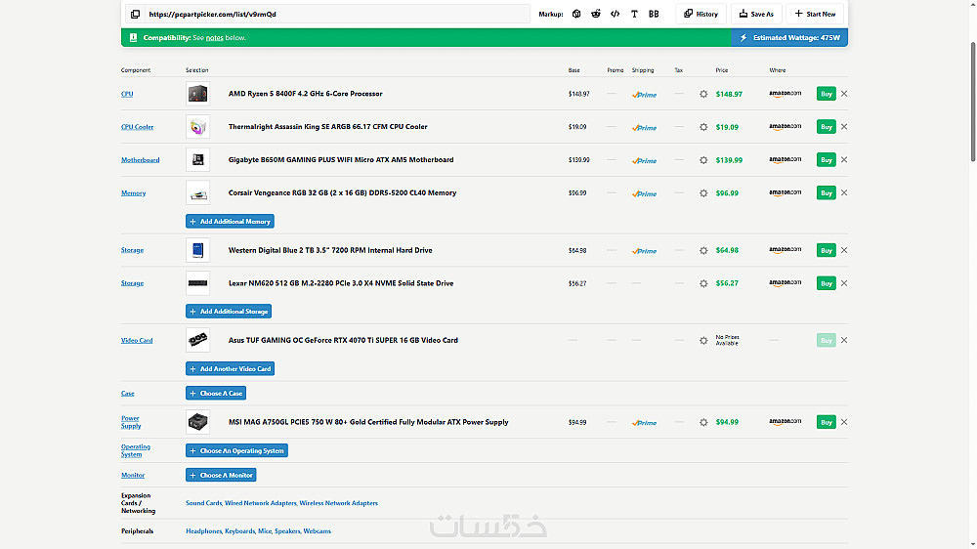Remove the Thermalright CPU cooler from list
This screenshot has height=549, width=977.
[x=844, y=126]
